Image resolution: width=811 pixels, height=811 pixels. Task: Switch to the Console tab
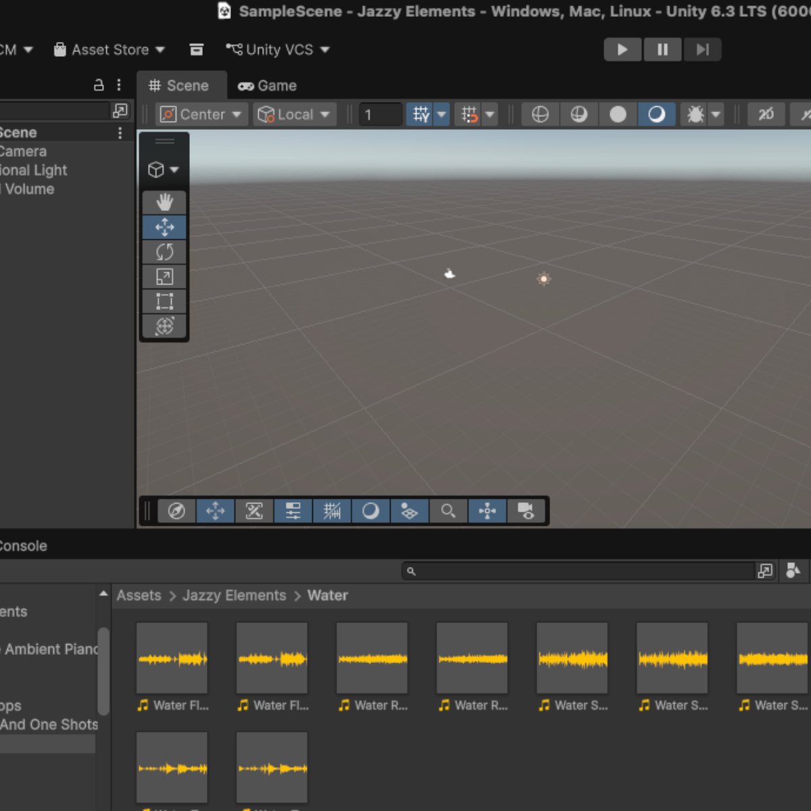(x=22, y=545)
